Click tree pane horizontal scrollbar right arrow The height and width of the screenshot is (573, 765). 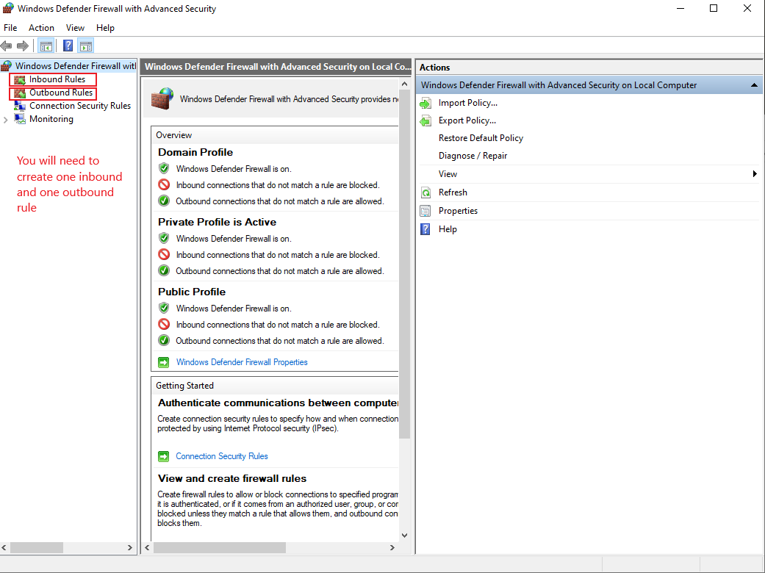click(x=130, y=547)
